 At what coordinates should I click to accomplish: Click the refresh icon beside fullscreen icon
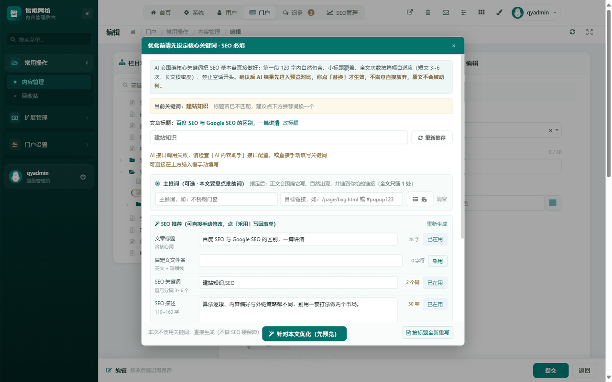[x=572, y=32]
